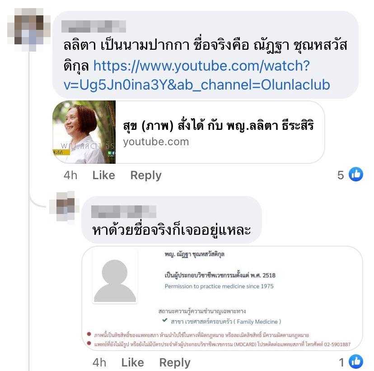
Task: View reactions count 5 on first comment
Action: [x=341, y=175]
